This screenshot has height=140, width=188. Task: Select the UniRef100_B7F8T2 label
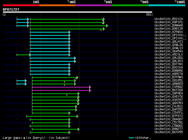[169, 116]
